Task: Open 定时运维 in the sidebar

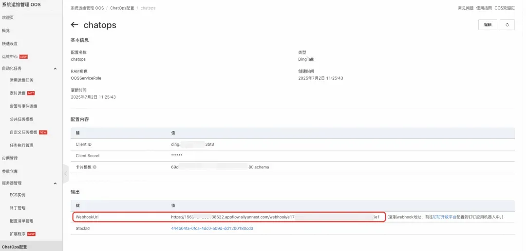Action: pyautogui.click(x=18, y=93)
